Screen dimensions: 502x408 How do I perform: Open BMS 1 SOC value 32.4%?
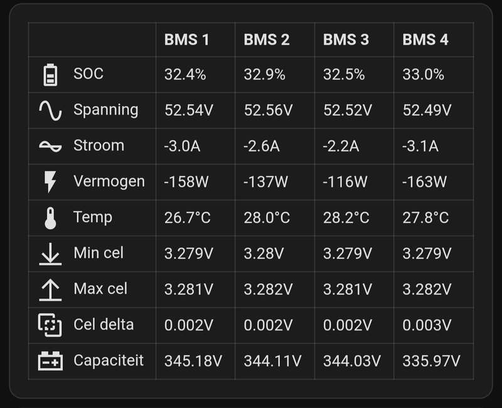(x=185, y=75)
